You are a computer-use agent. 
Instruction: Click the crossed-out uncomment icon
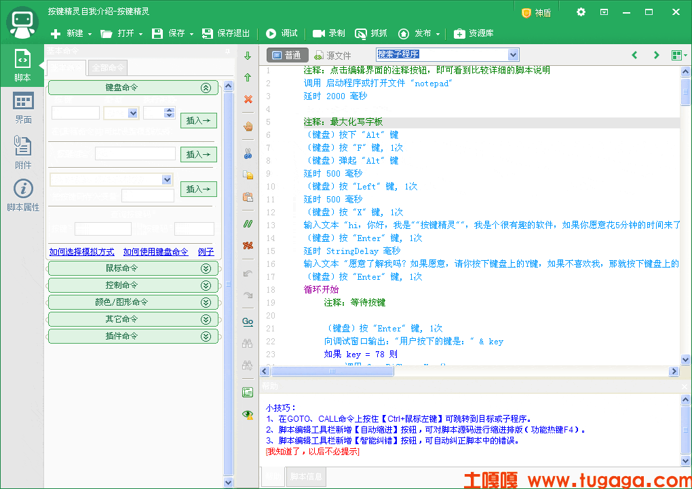(248, 245)
